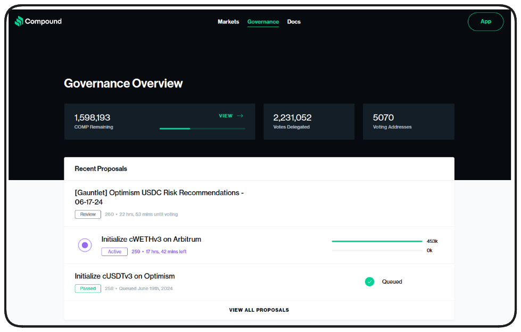This screenshot has width=521, height=332.
Task: Click the purple active proposal circle icon
Action: 85,245
